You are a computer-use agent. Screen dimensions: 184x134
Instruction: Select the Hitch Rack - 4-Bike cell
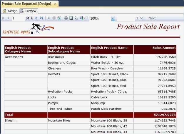[112, 57]
